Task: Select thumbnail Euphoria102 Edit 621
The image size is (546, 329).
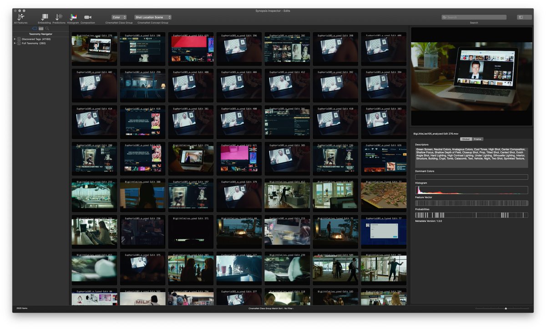Action: pos(239,159)
